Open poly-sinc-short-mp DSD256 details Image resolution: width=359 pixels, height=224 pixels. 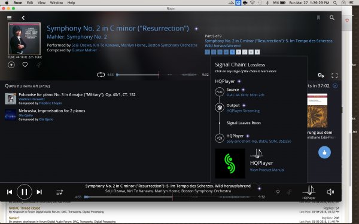point(259,142)
